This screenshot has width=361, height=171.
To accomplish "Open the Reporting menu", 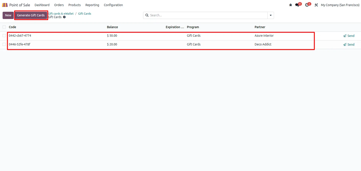I will (x=92, y=5).
